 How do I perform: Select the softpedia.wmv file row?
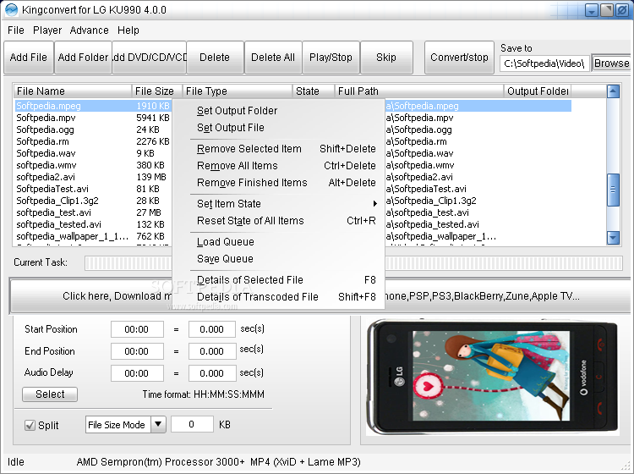(x=93, y=165)
